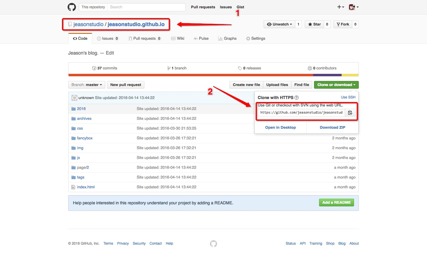Edit the repository description
The height and width of the screenshot is (258, 427).
pyautogui.click(x=110, y=53)
